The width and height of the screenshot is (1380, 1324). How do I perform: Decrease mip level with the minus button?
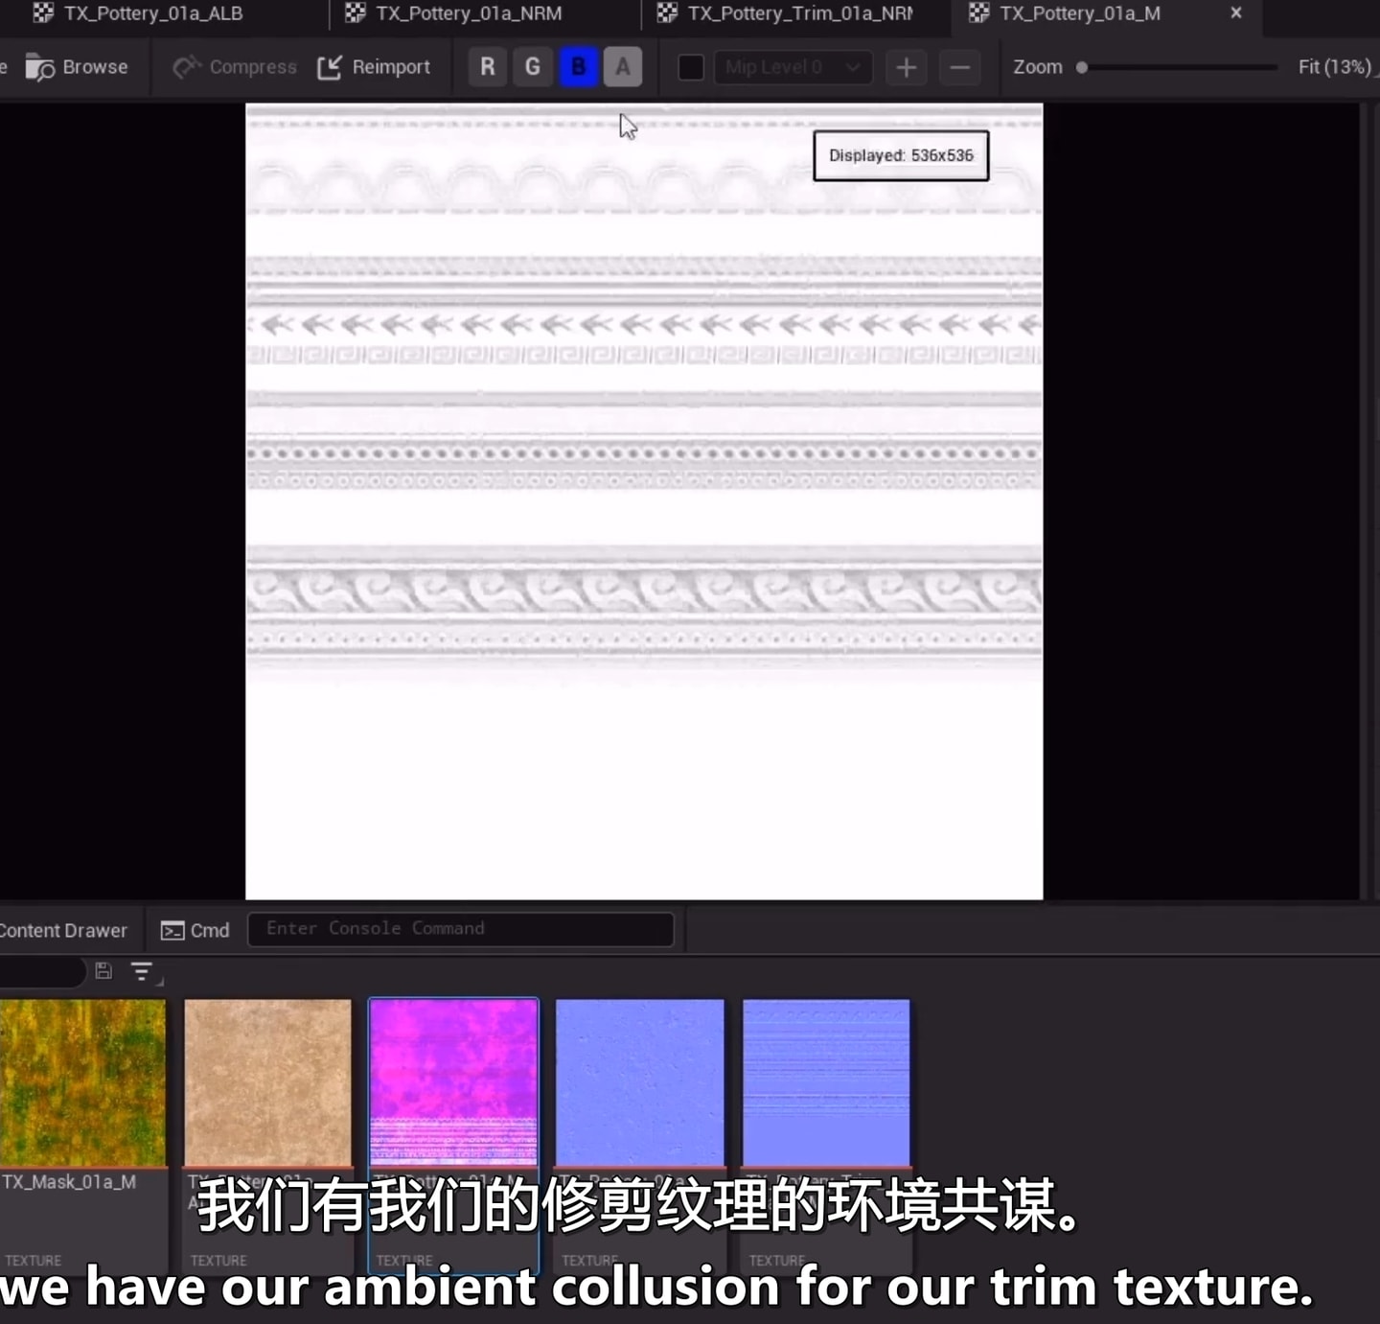(959, 67)
